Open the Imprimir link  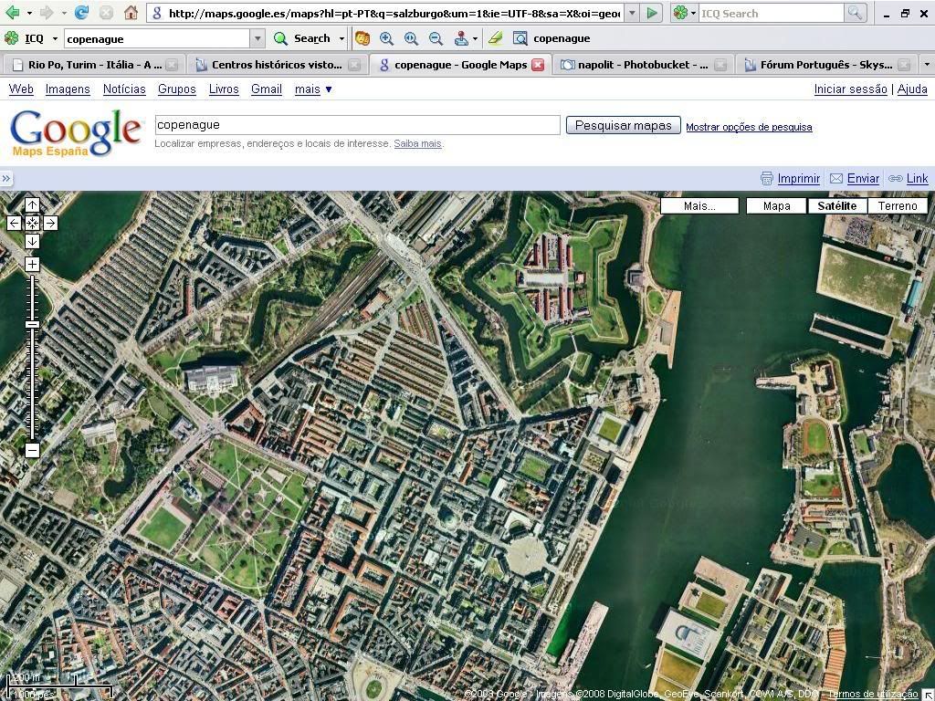798,179
